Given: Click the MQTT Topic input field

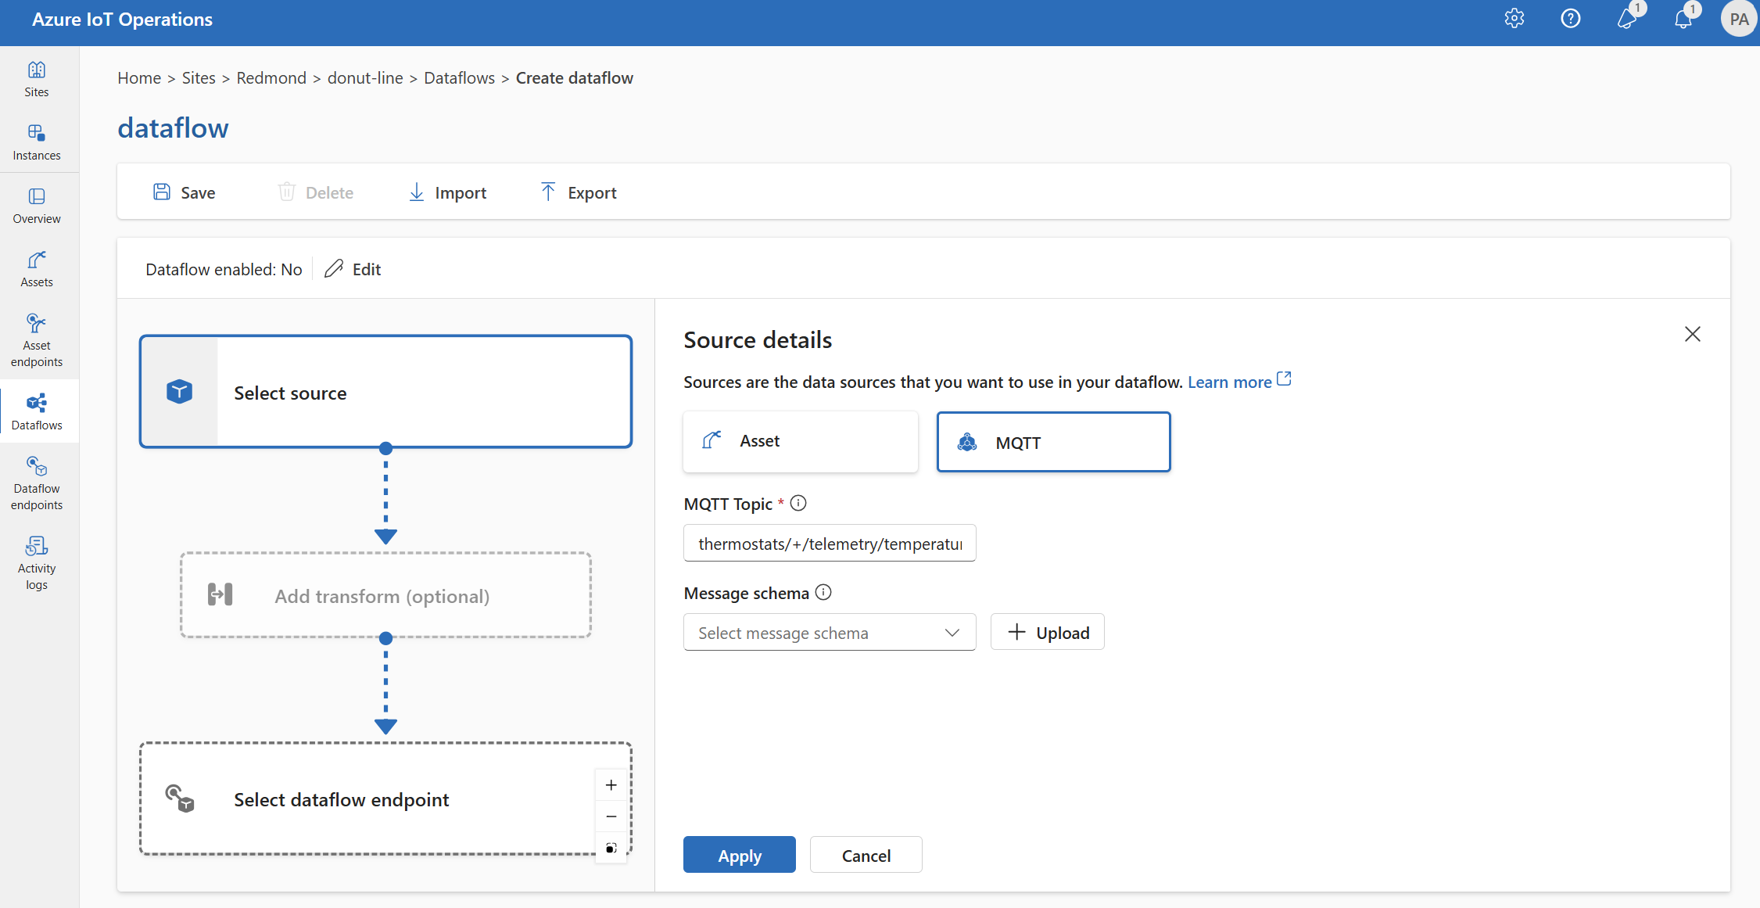Looking at the screenshot, I should coord(827,544).
